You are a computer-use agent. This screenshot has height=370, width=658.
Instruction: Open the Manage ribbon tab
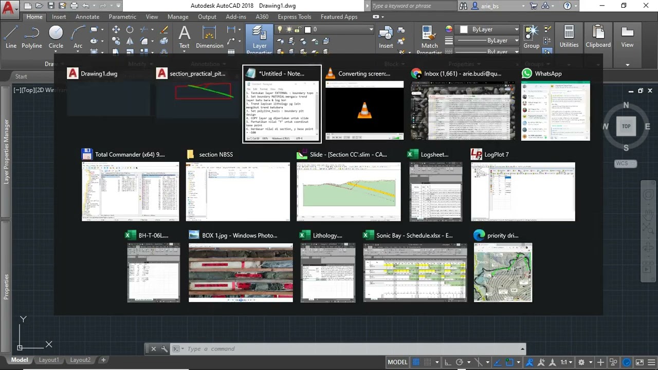pos(178,16)
